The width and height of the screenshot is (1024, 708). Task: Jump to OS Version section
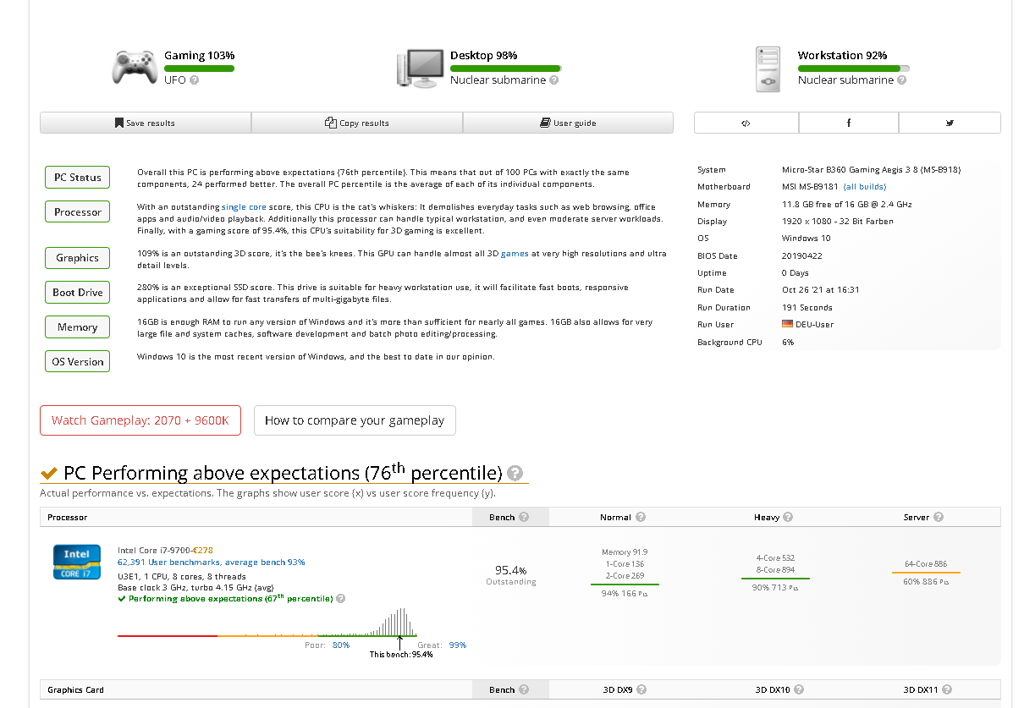coord(77,362)
